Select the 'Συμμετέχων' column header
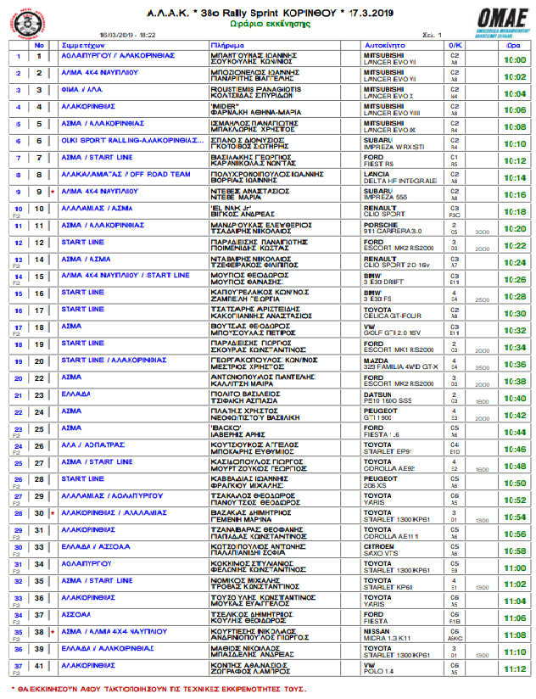Screen dimensions: 536x699 (83, 45)
